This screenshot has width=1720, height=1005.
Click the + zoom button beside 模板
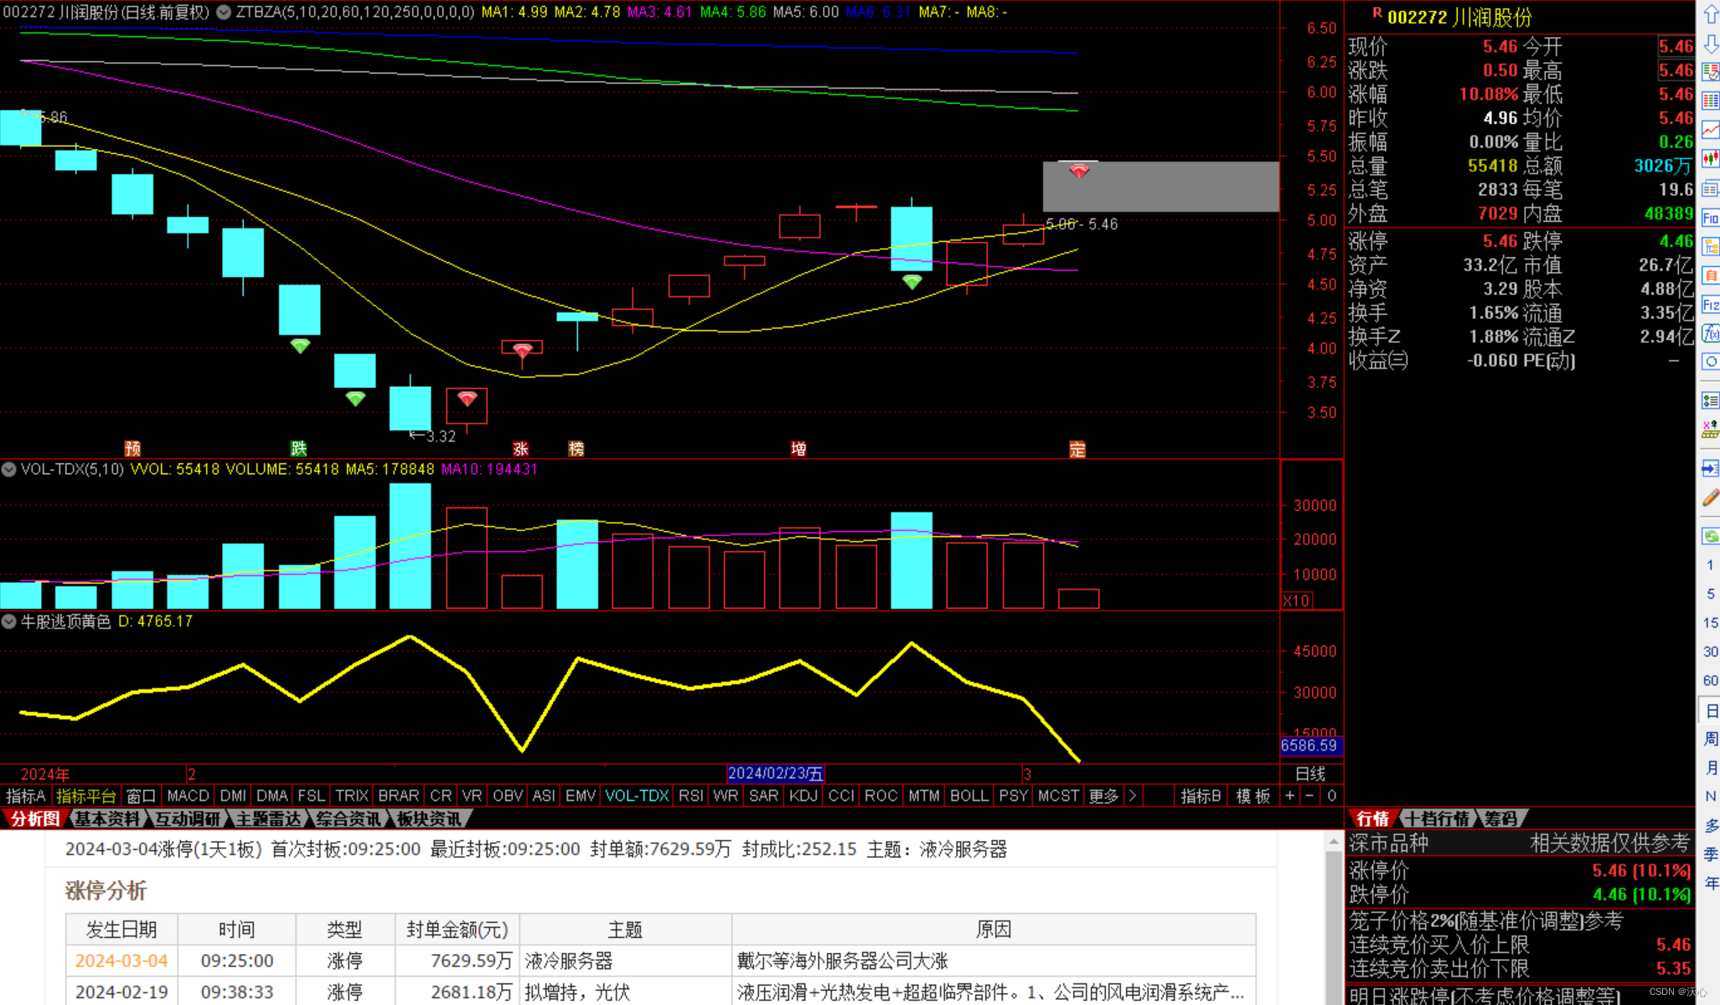pyautogui.click(x=1289, y=796)
